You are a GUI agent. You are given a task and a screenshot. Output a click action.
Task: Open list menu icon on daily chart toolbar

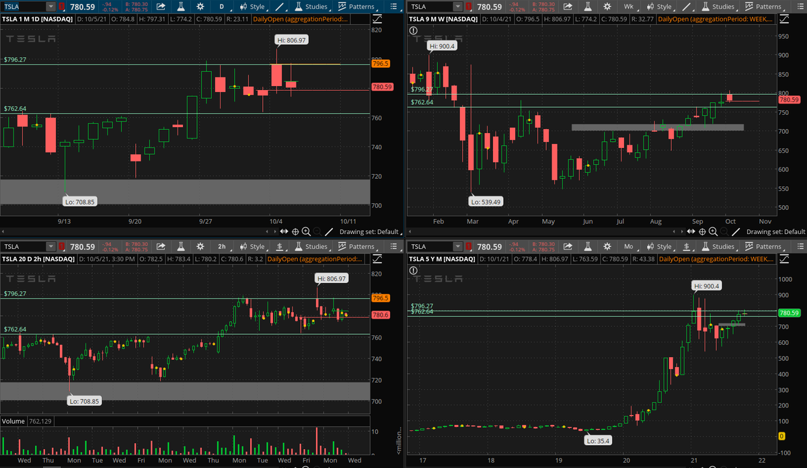coord(393,6)
